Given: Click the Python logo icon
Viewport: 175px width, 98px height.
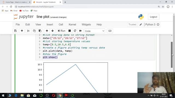Looking at the screenshot, I should (x=141, y=17).
